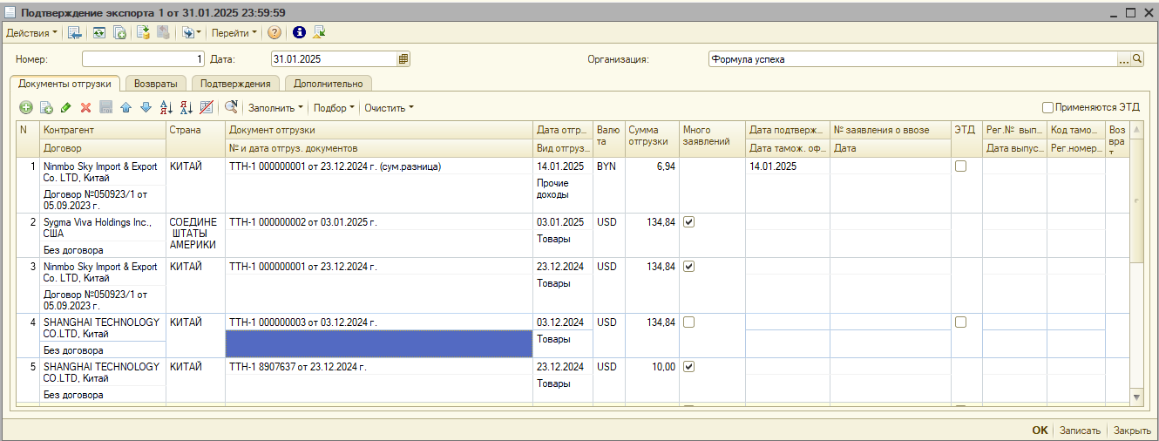Open the help question mark icon
The width and height of the screenshot is (1159, 441).
pos(274,32)
